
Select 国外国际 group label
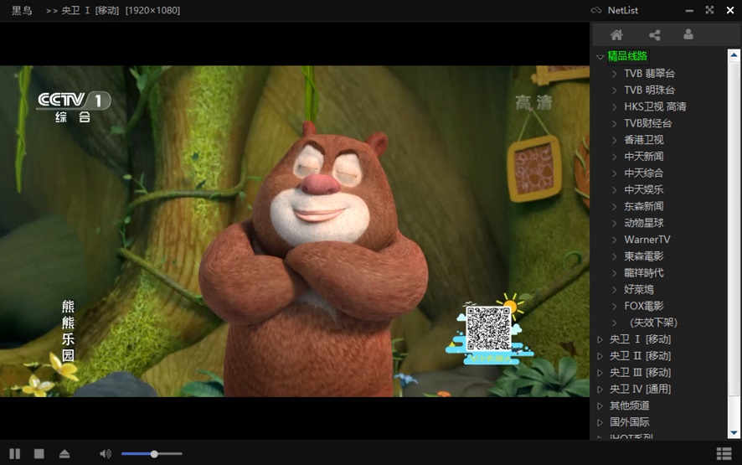[630, 422]
